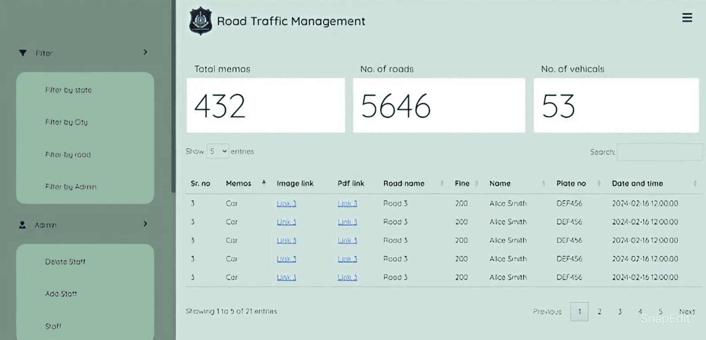Image resolution: width=706 pixels, height=340 pixels.
Task: Open the hamburger menu icon
Action: click(x=687, y=18)
